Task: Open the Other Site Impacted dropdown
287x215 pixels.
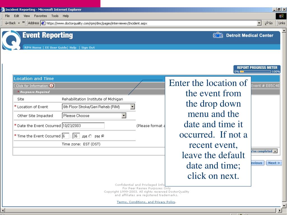Action: (x=94, y=116)
